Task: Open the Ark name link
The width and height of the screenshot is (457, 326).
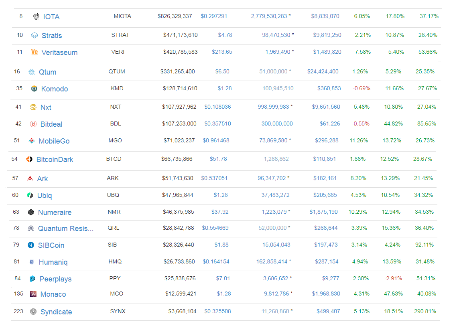Action: (x=42, y=179)
